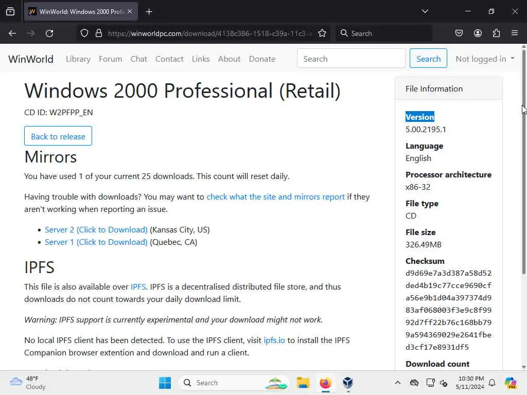Open Save to Pocket icon
This screenshot has height=395, width=527.
click(459, 33)
